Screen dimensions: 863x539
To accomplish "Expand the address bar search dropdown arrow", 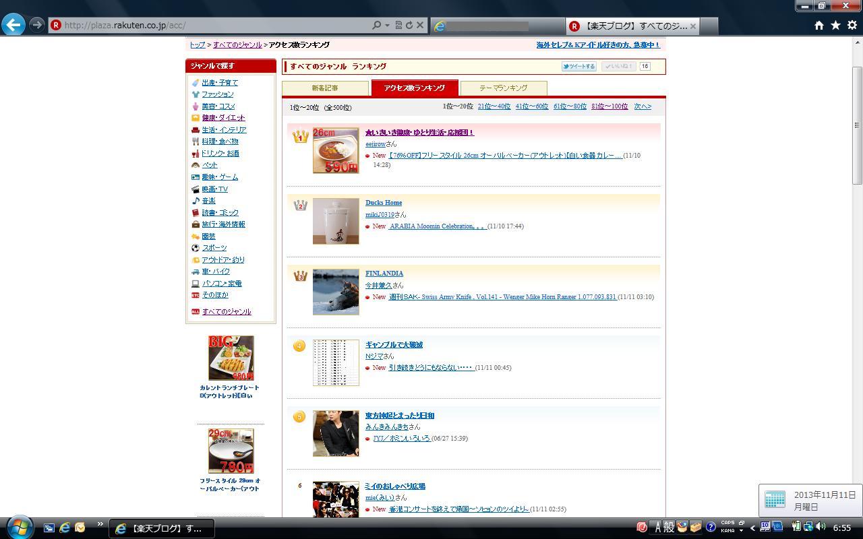I will click(x=387, y=26).
